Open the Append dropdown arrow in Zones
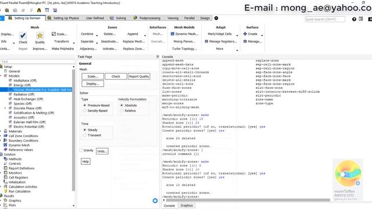Image resolution: width=372 pixels, height=209 pixels. click(x=145, y=35)
